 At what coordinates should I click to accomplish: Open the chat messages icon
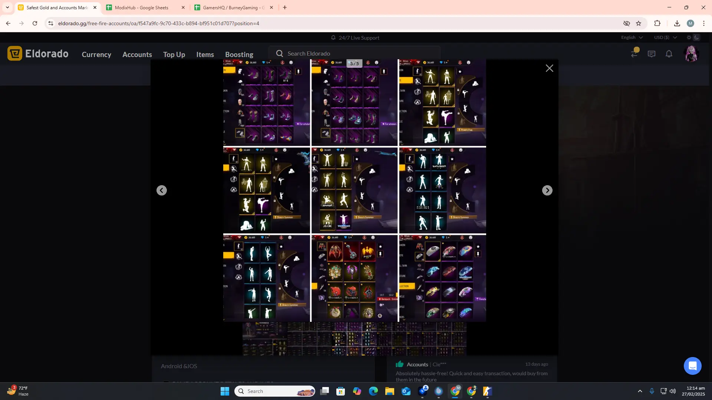[652, 54]
